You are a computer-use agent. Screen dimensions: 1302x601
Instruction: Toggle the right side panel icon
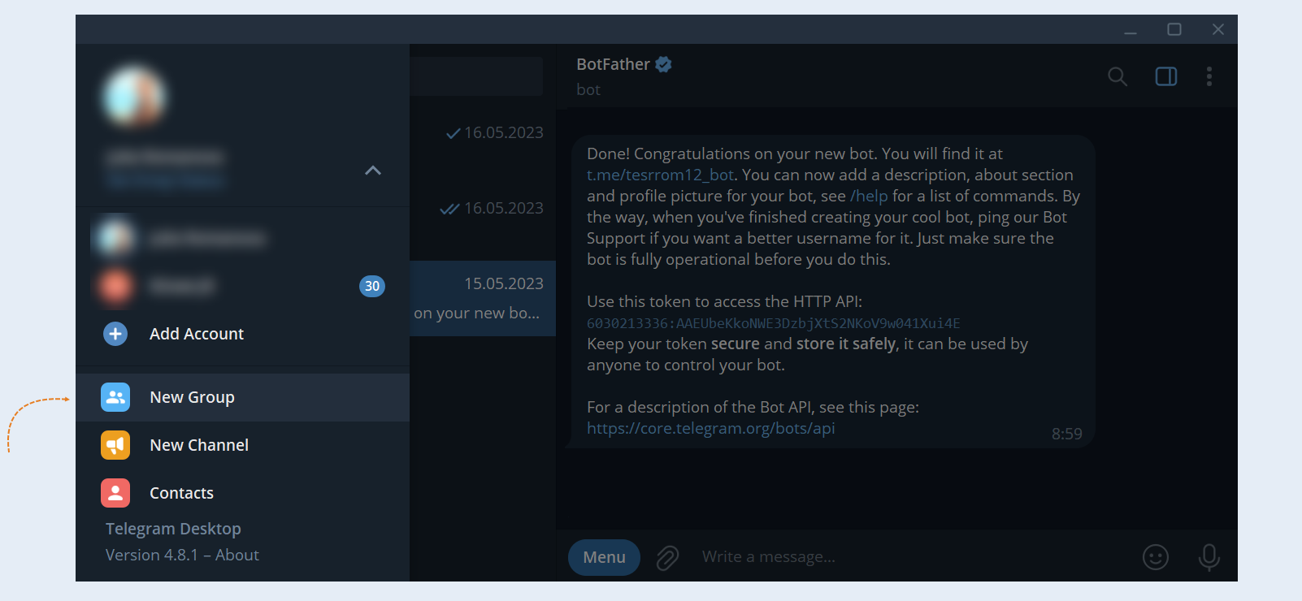pos(1166,76)
